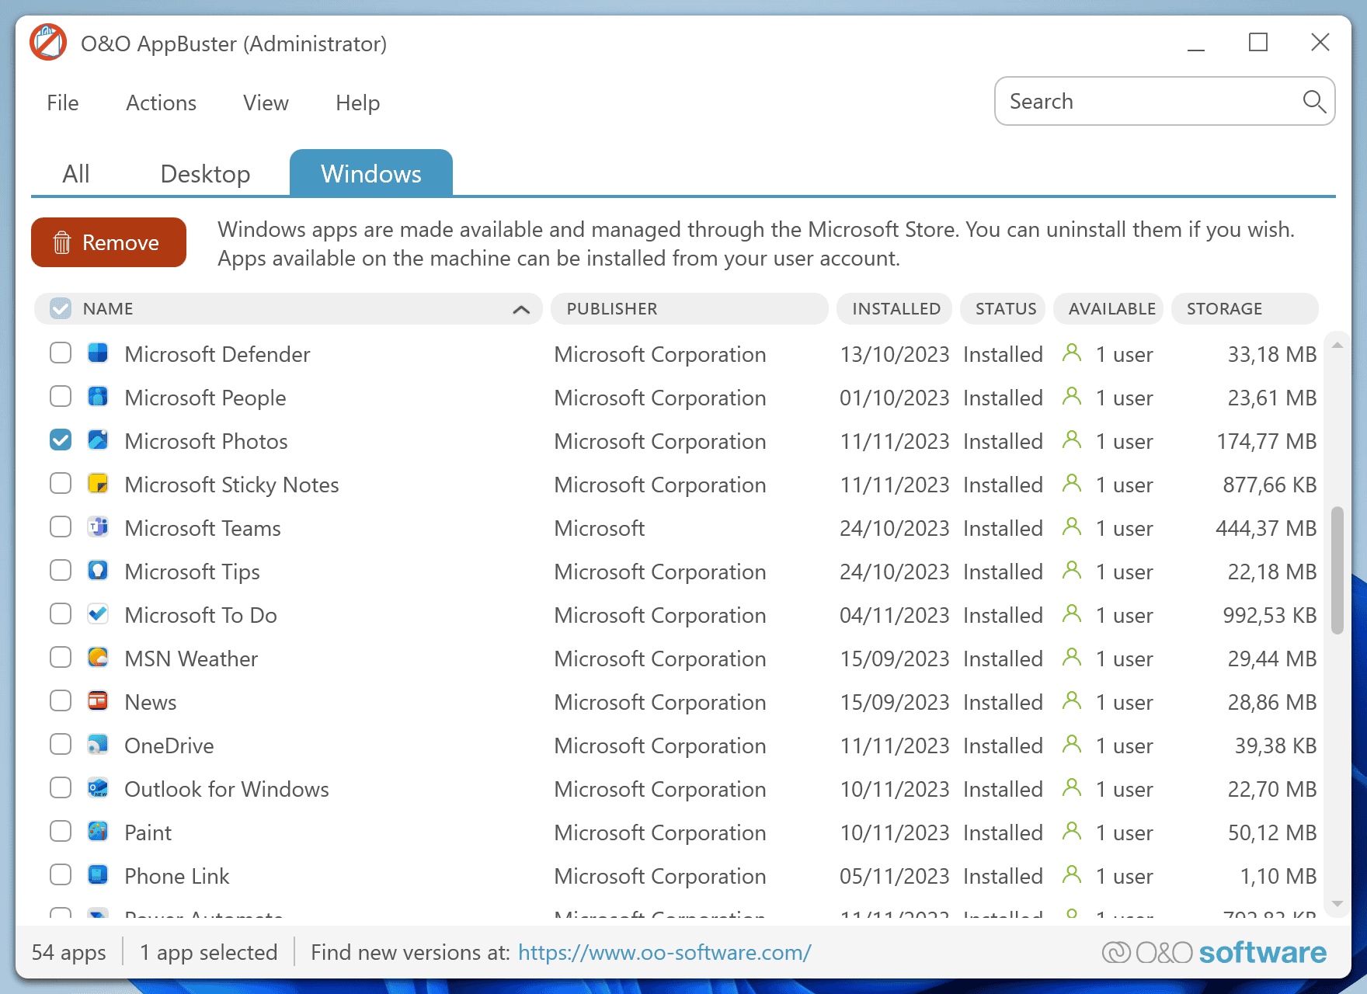Click the Phone Link app icon
Image resolution: width=1367 pixels, height=994 pixels.
coord(98,875)
